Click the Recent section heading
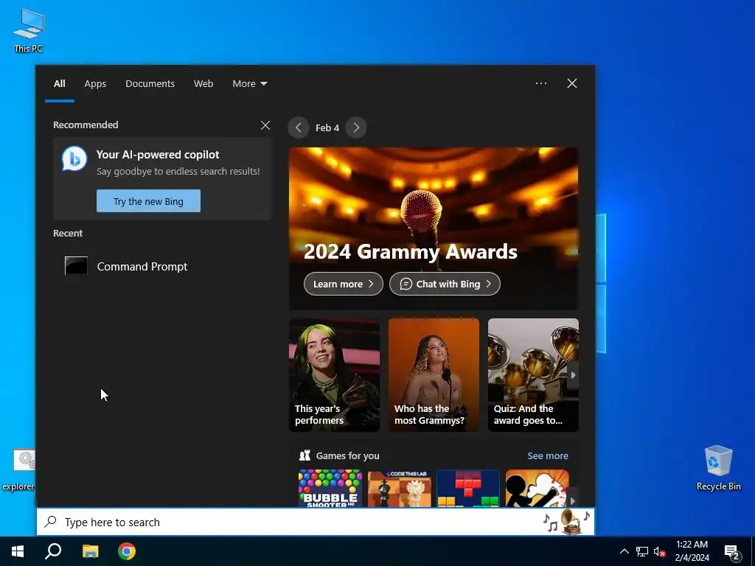Viewport: 755px width, 566px height. (68, 234)
